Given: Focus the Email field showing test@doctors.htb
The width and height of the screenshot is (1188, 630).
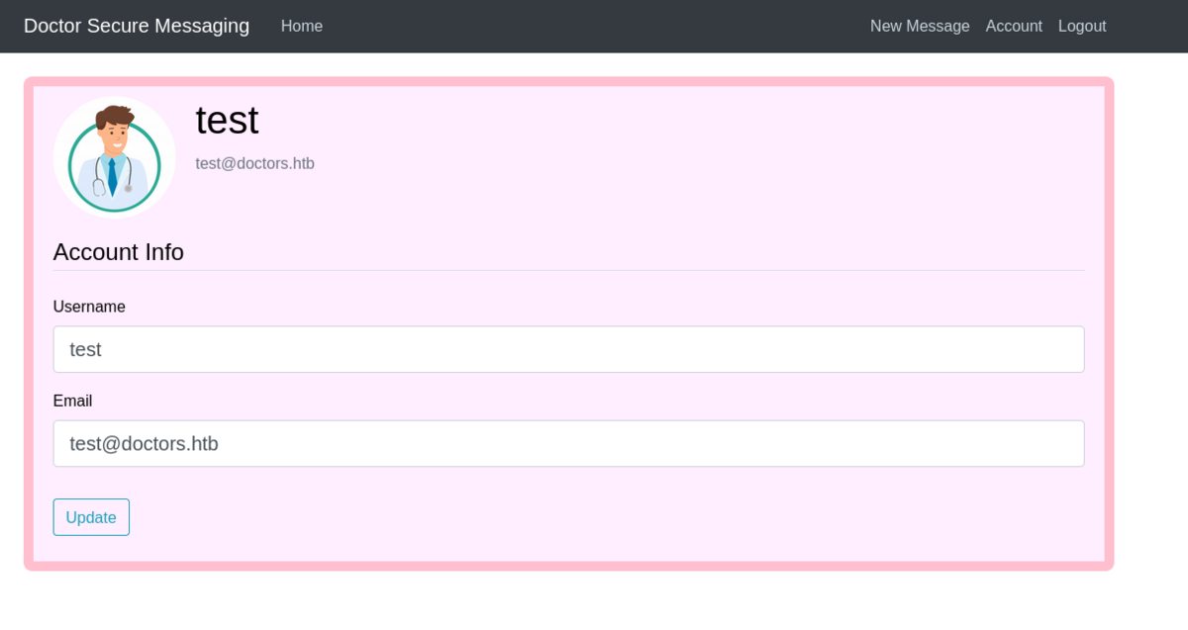Looking at the screenshot, I should 568,443.
